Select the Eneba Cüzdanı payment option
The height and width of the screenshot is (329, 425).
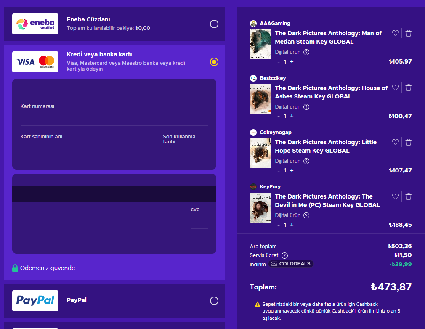tap(214, 24)
